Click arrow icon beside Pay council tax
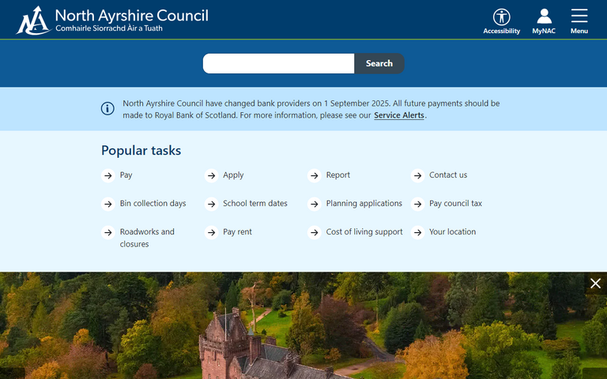The image size is (607, 379). point(417,204)
